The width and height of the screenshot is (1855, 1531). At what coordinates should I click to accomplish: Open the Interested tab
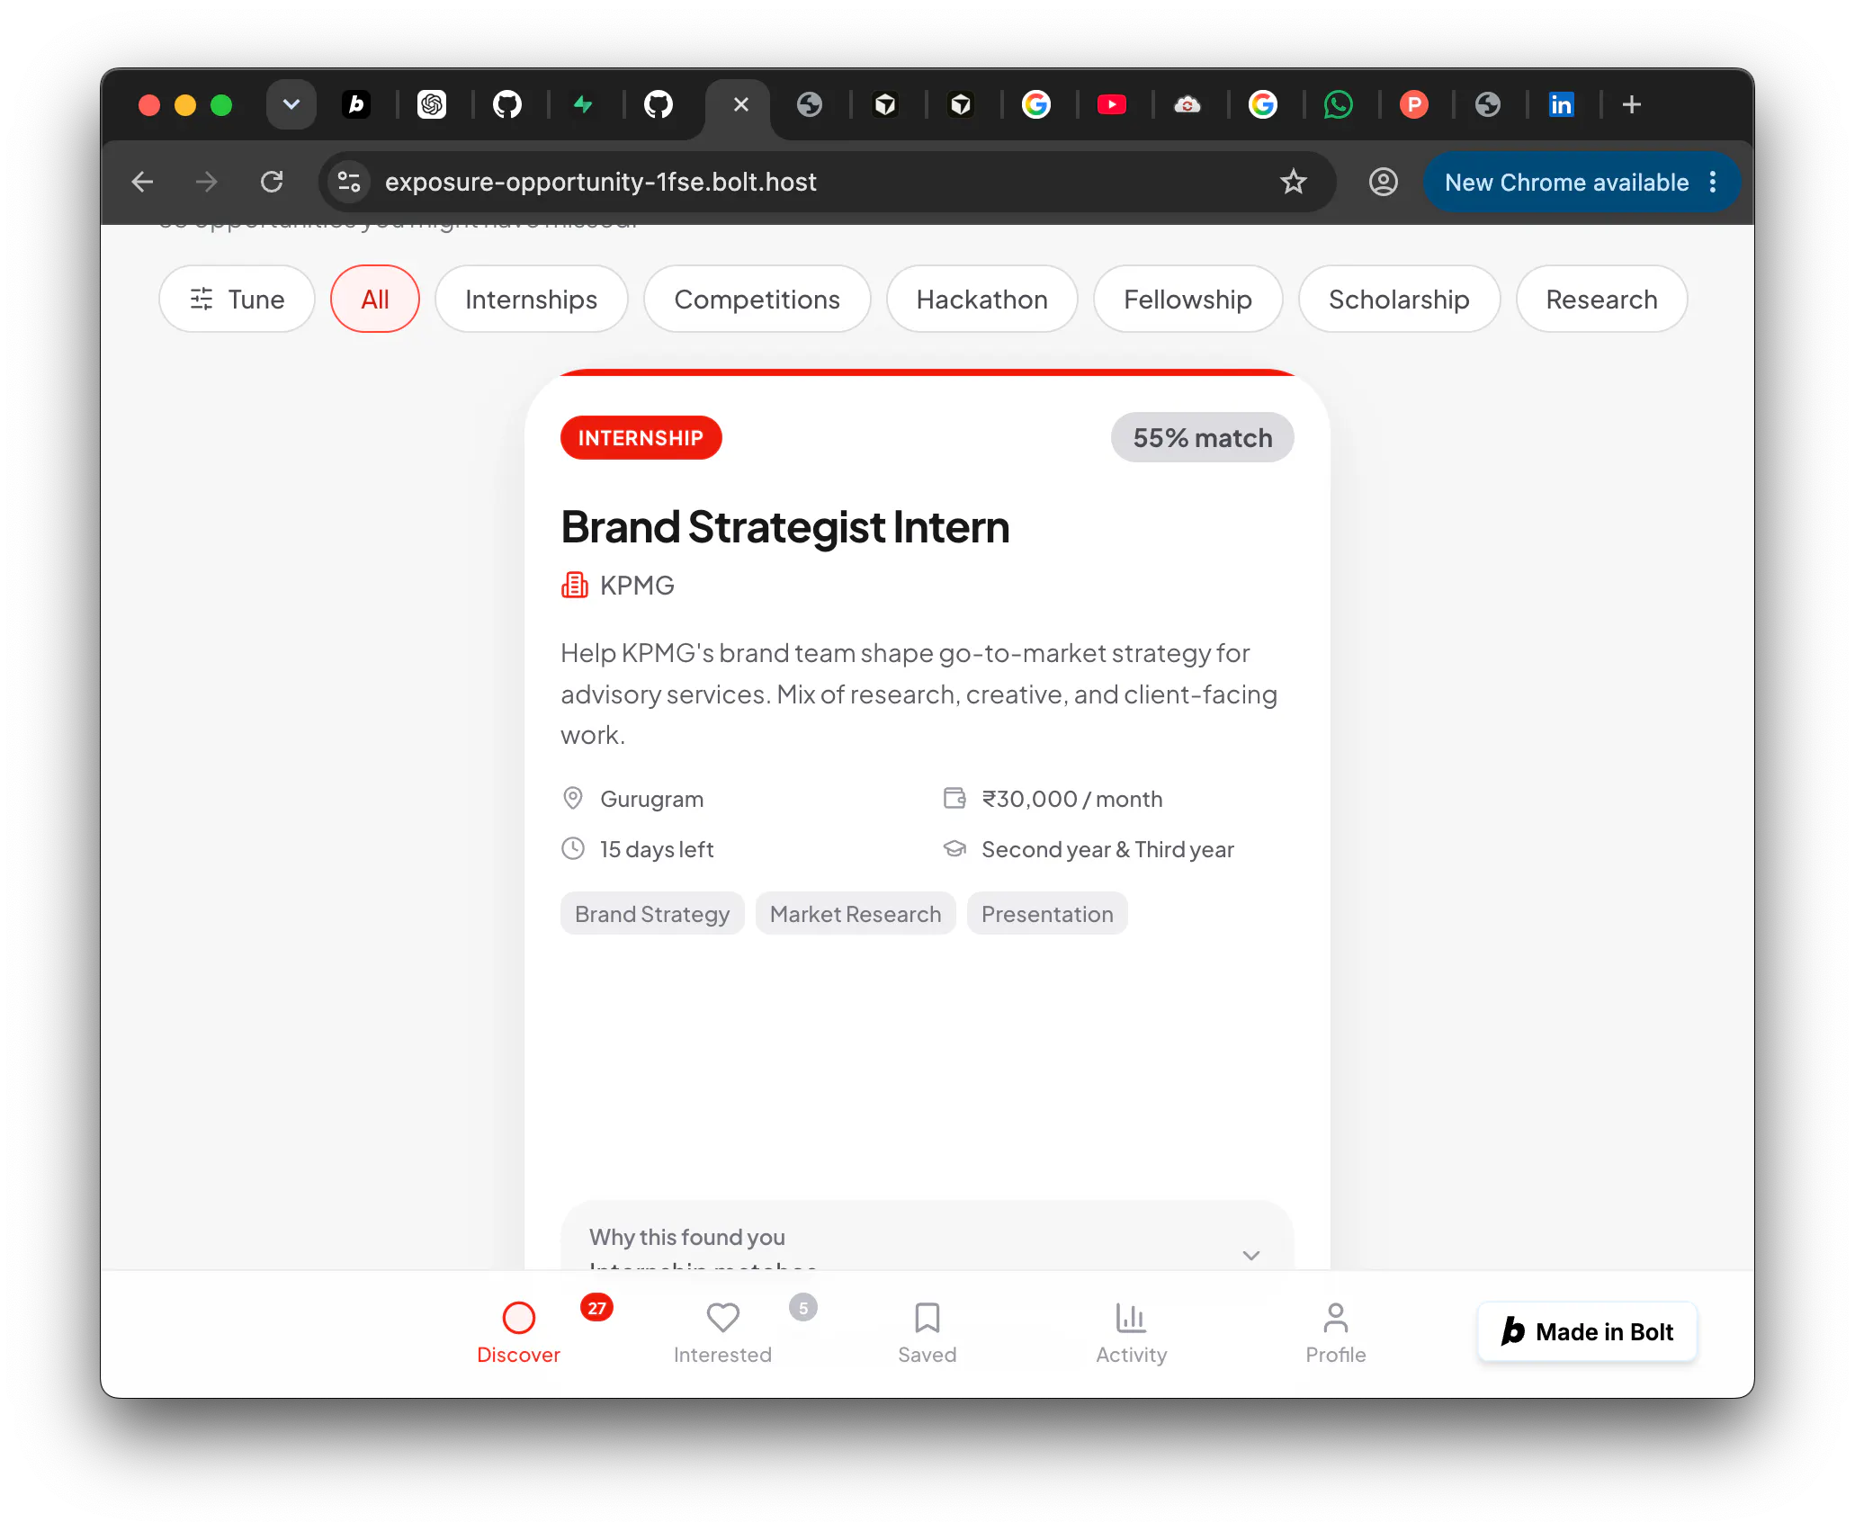722,1333
